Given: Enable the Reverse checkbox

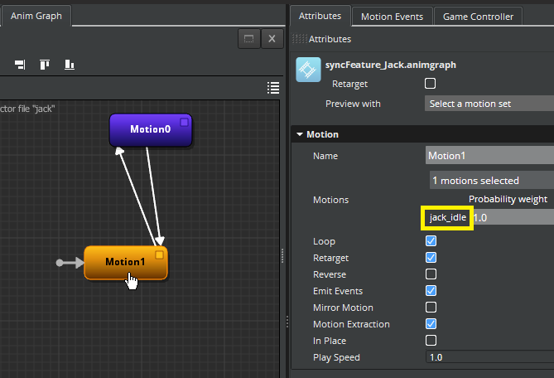Looking at the screenshot, I should coord(431,274).
